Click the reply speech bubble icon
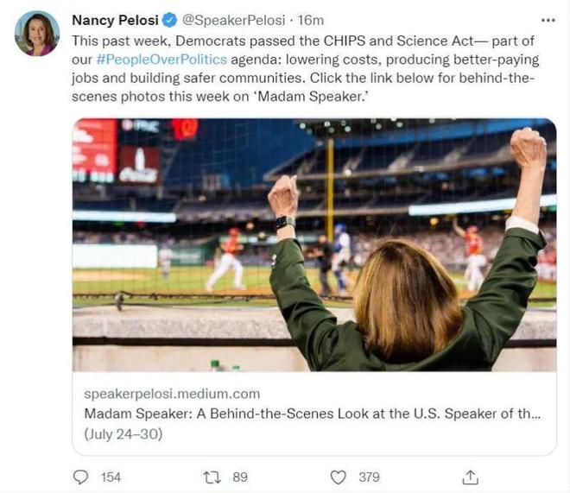Viewport: 570px width, 493px height. coord(81,477)
